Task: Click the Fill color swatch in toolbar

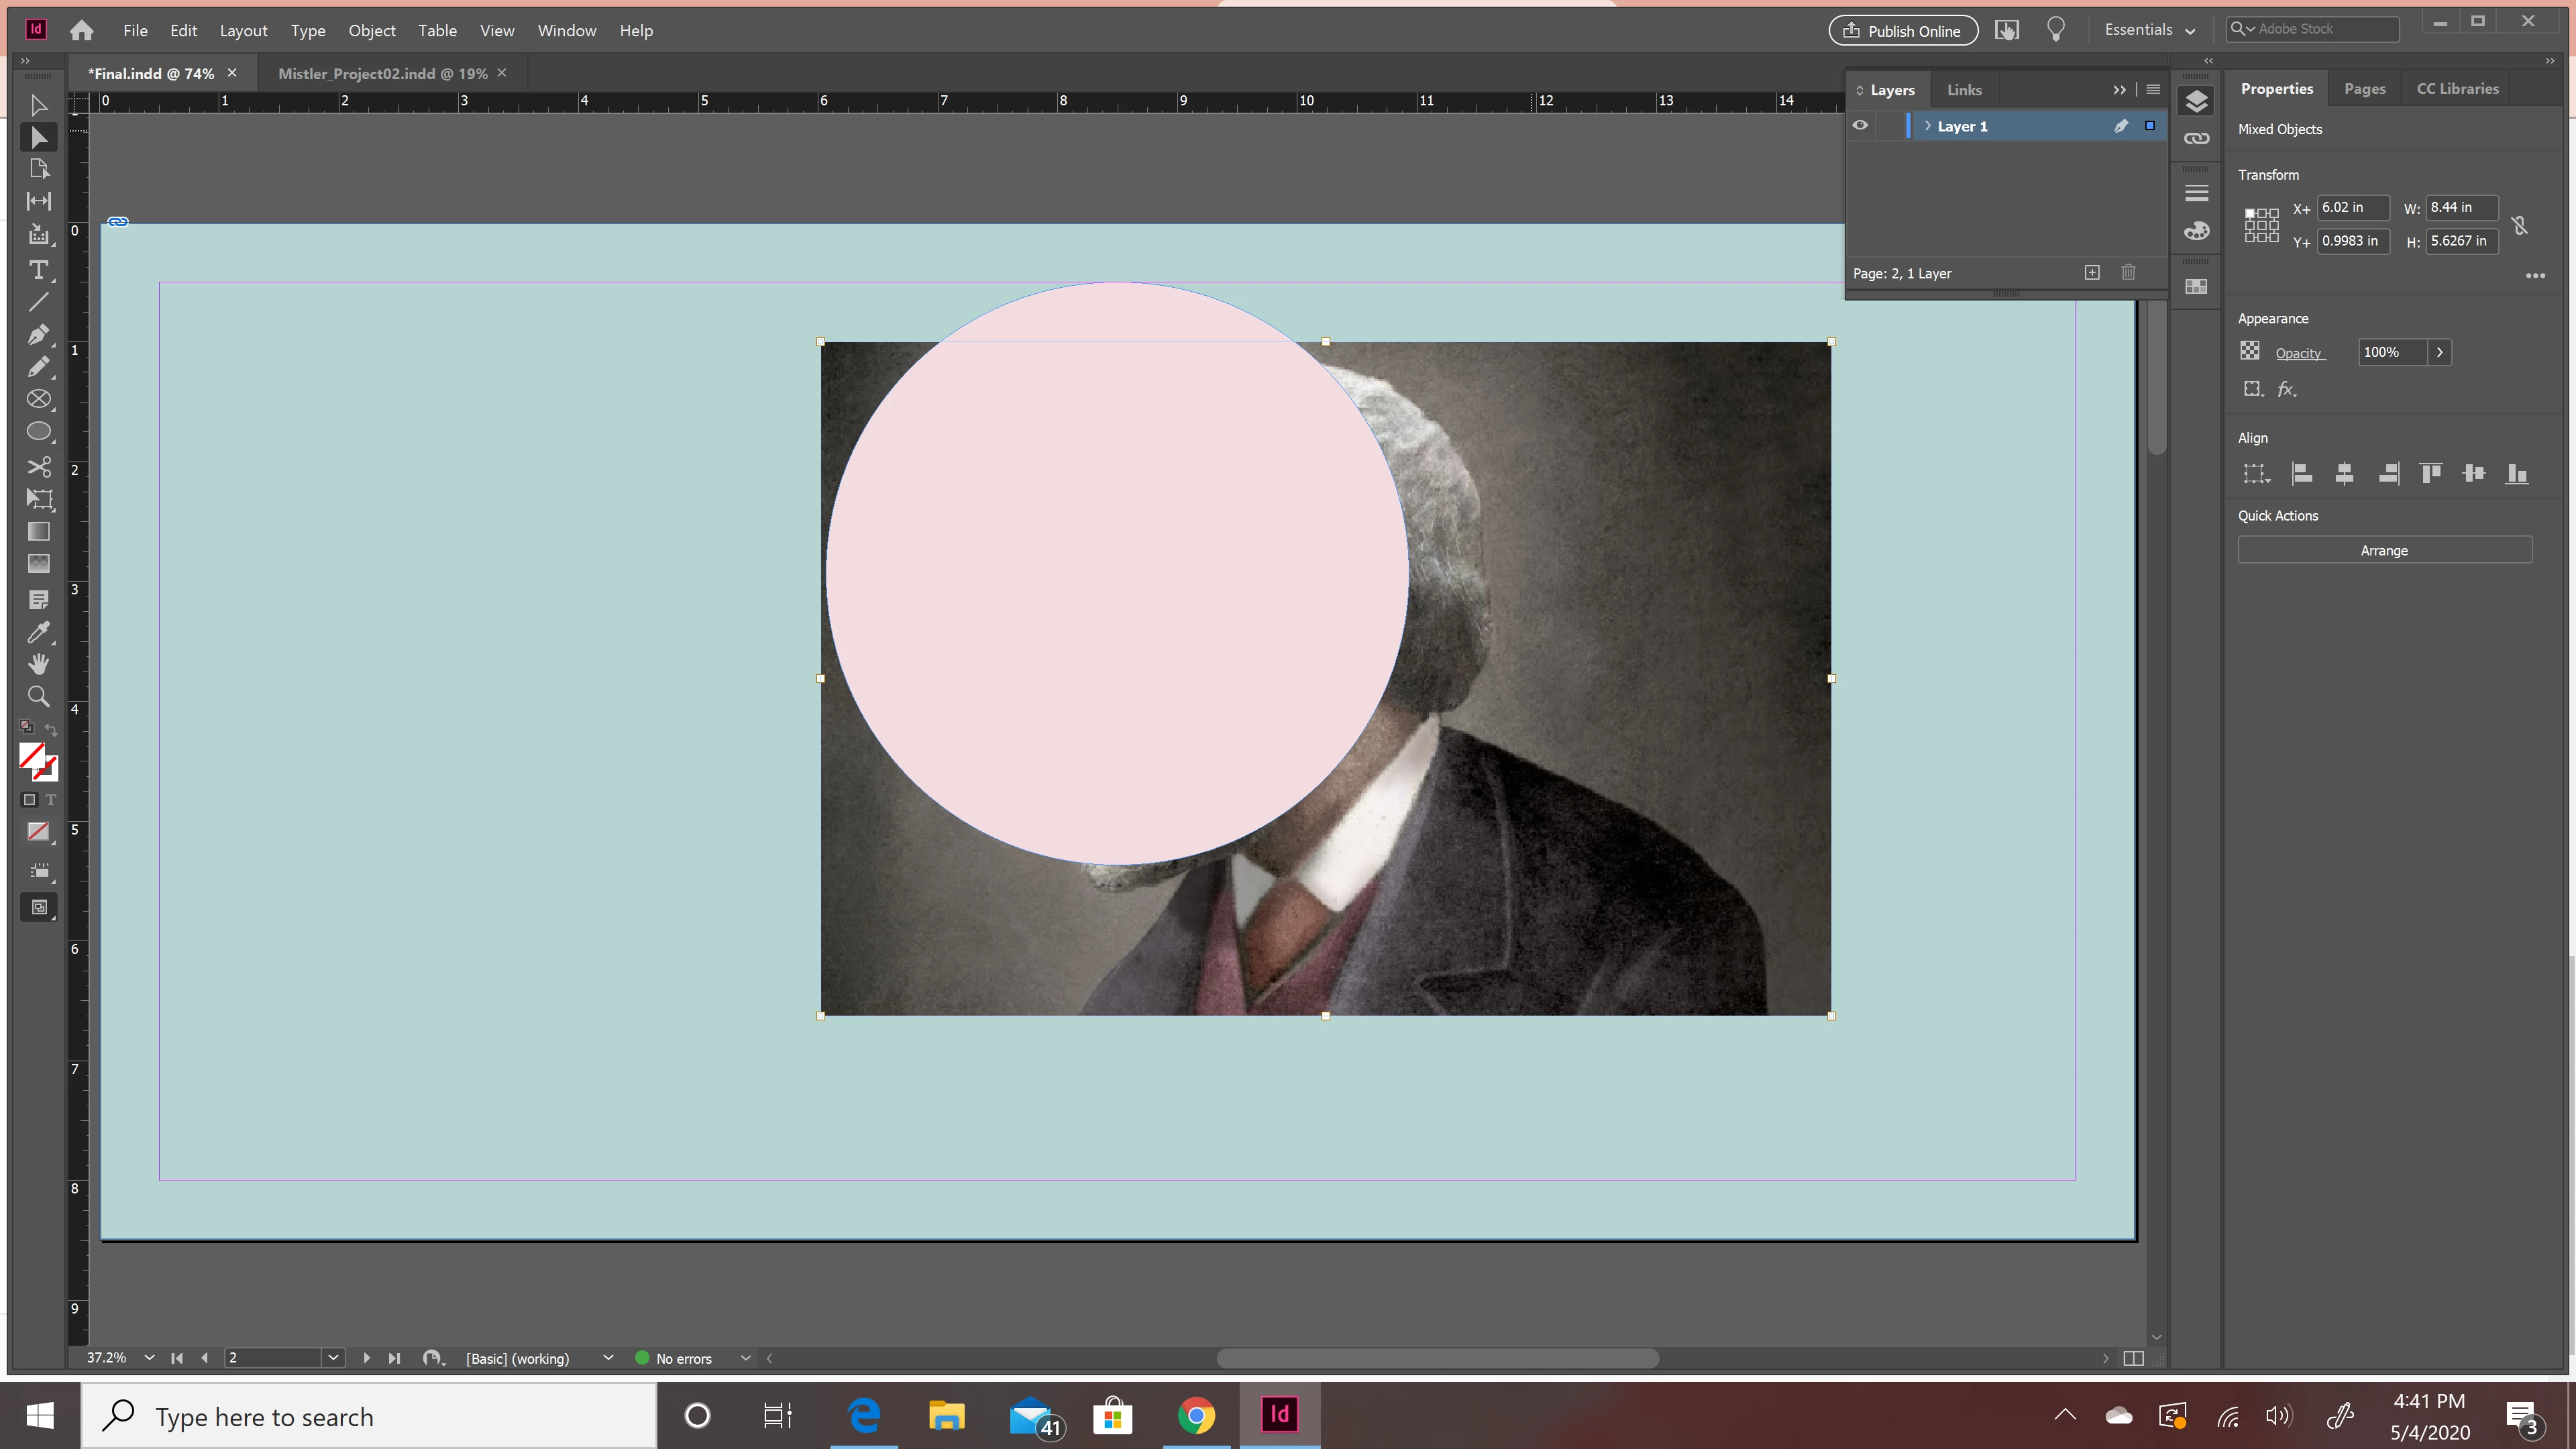Action: point(32,757)
